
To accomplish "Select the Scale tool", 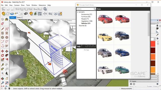I will pyautogui.click(x=3, y=59).
